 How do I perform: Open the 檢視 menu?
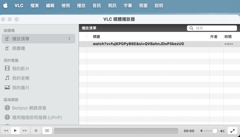66,6
